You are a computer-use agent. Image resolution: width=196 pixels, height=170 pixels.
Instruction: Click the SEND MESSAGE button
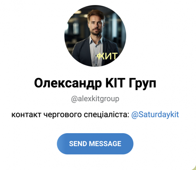pos(95,144)
